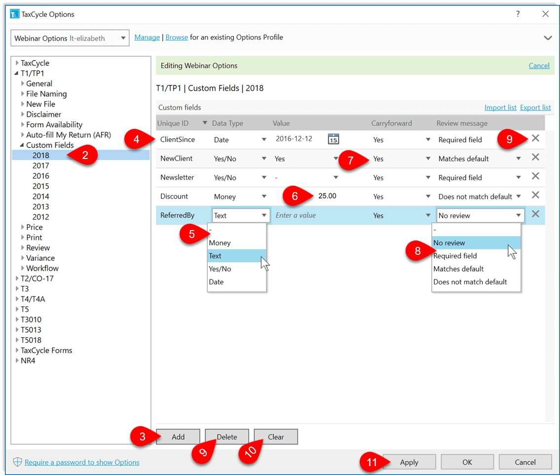Viewport: 560px width, 475px height.
Task: Select the Auto-fill My Return (AFR) item
Action: click(69, 135)
